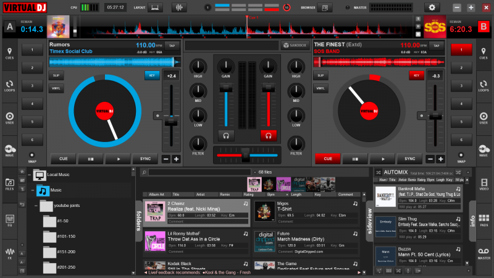Click SYNC button on deck B
The image size is (494, 278).
click(x=409, y=159)
